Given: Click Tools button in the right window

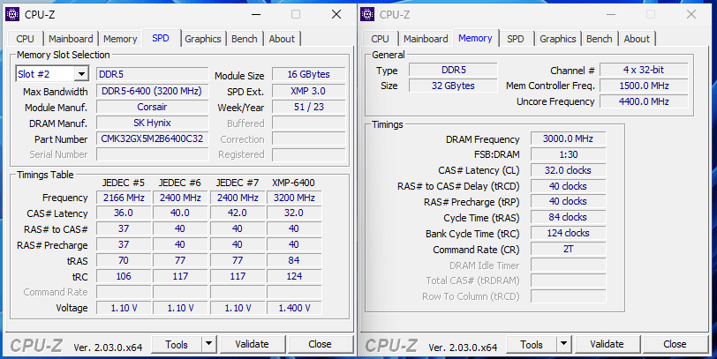Looking at the screenshot, I should tap(532, 344).
